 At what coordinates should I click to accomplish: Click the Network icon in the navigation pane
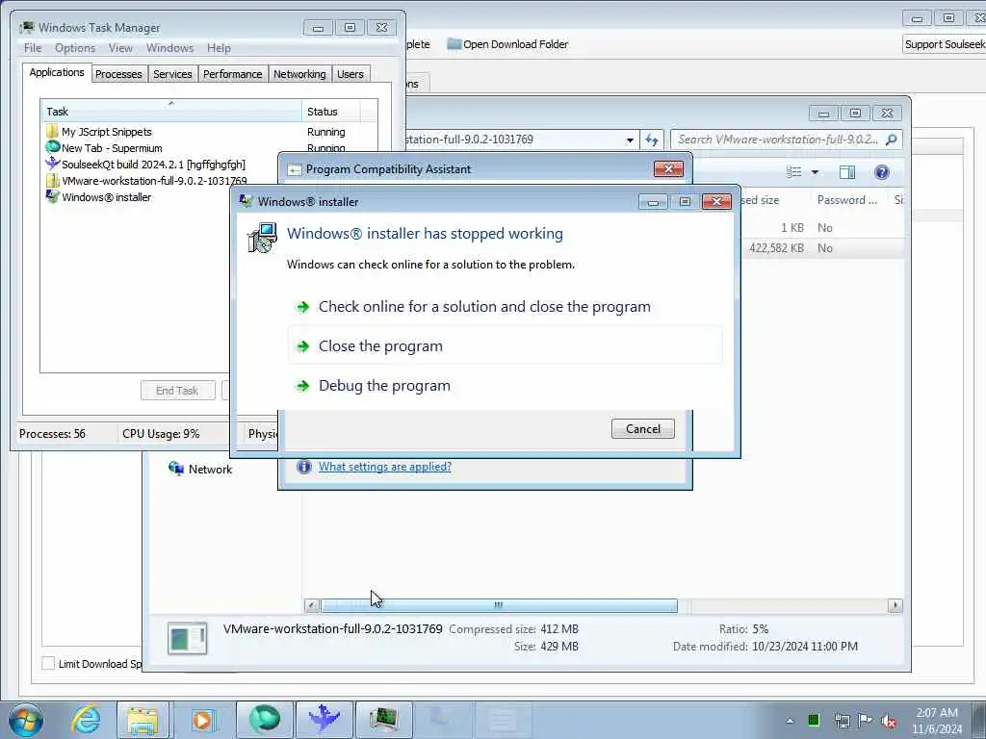pyautogui.click(x=176, y=469)
